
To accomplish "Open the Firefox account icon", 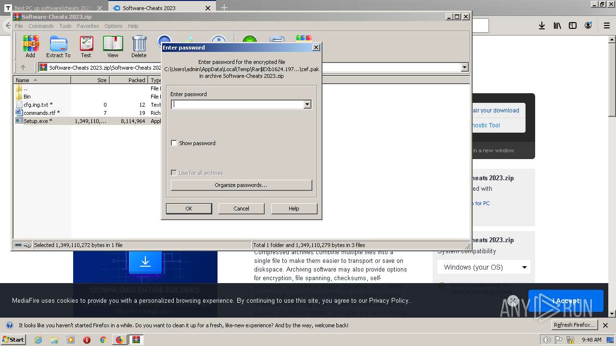I will coord(588,25).
